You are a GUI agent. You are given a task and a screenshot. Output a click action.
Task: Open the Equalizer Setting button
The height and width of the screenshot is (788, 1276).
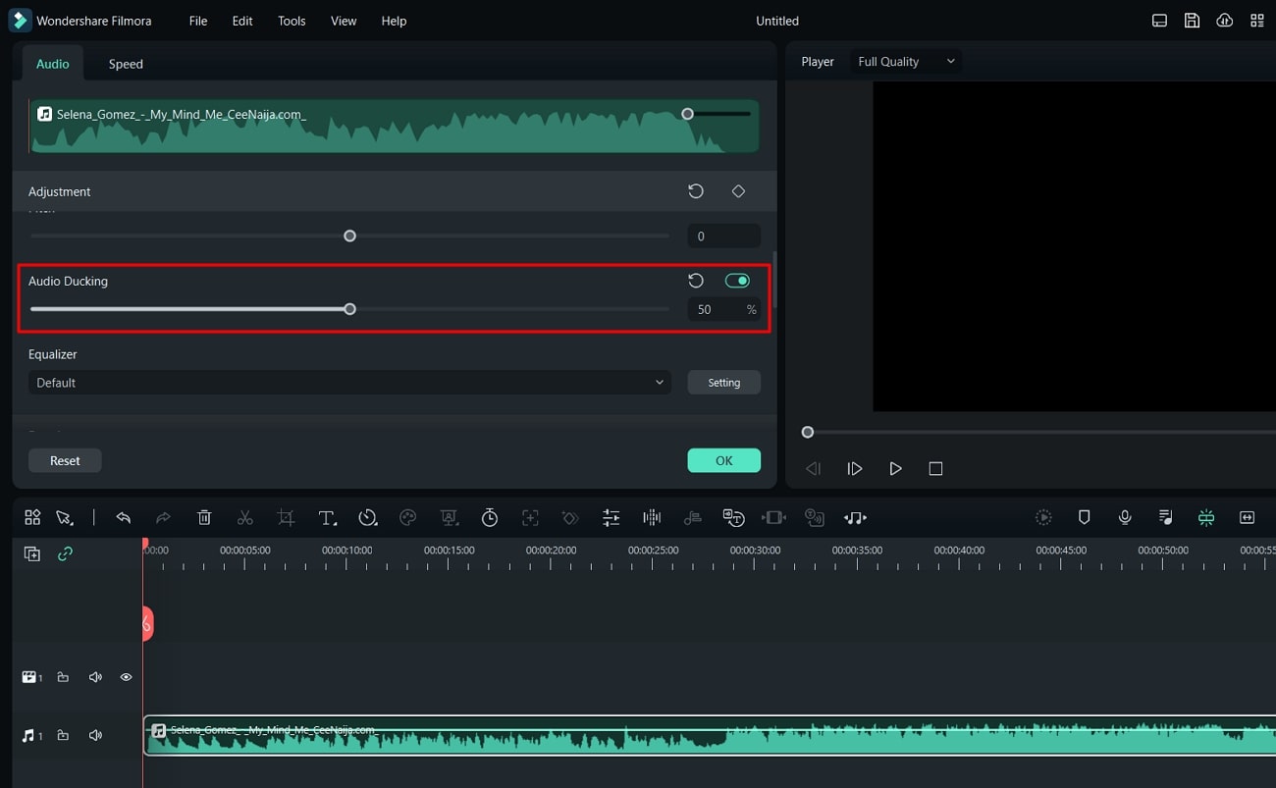[723, 383]
